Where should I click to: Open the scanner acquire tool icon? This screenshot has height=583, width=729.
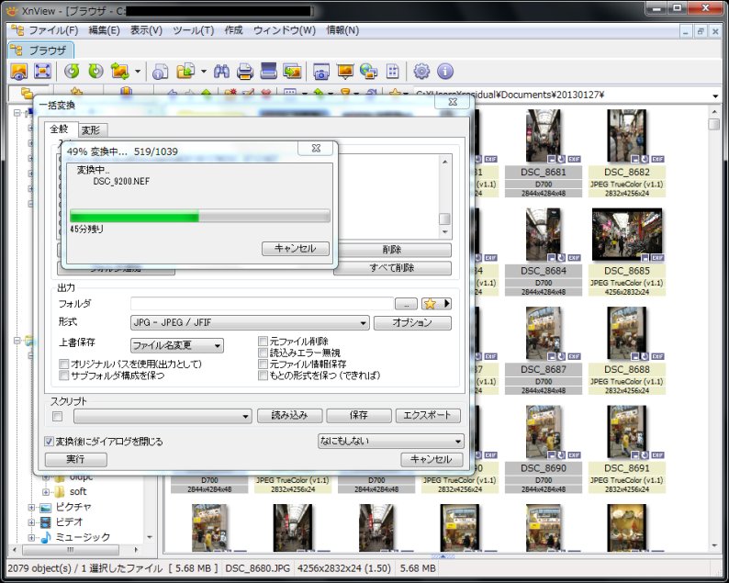click(269, 71)
